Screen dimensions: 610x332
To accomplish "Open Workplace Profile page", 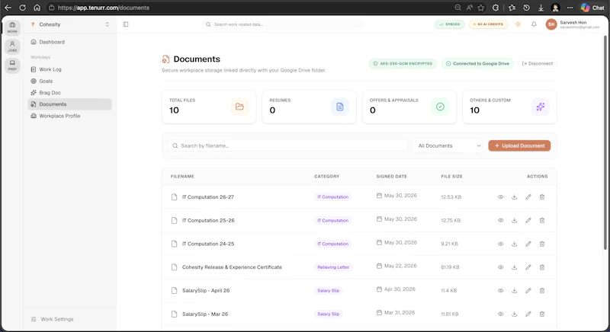I will (x=69, y=116).
